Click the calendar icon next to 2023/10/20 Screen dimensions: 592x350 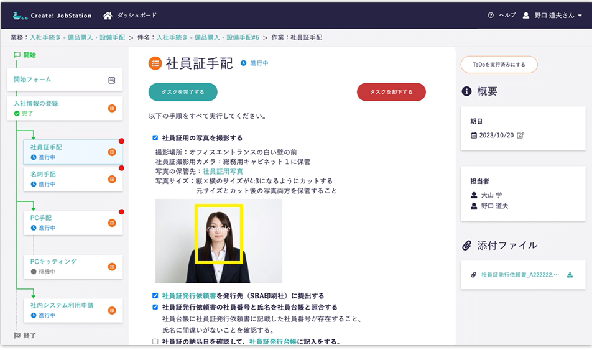474,135
